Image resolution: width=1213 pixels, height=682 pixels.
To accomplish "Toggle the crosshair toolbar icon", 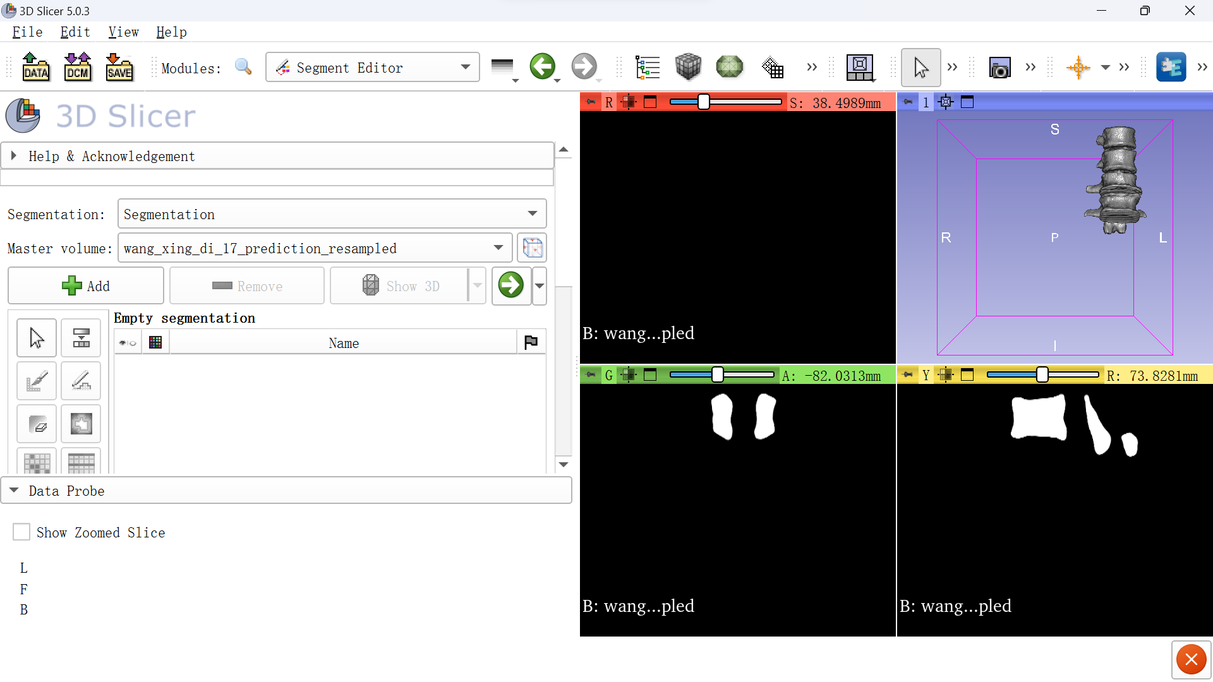I will (1078, 67).
